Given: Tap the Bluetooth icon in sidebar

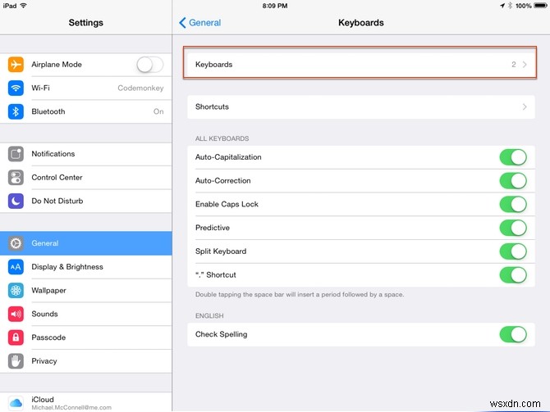Looking at the screenshot, I should click(x=16, y=111).
